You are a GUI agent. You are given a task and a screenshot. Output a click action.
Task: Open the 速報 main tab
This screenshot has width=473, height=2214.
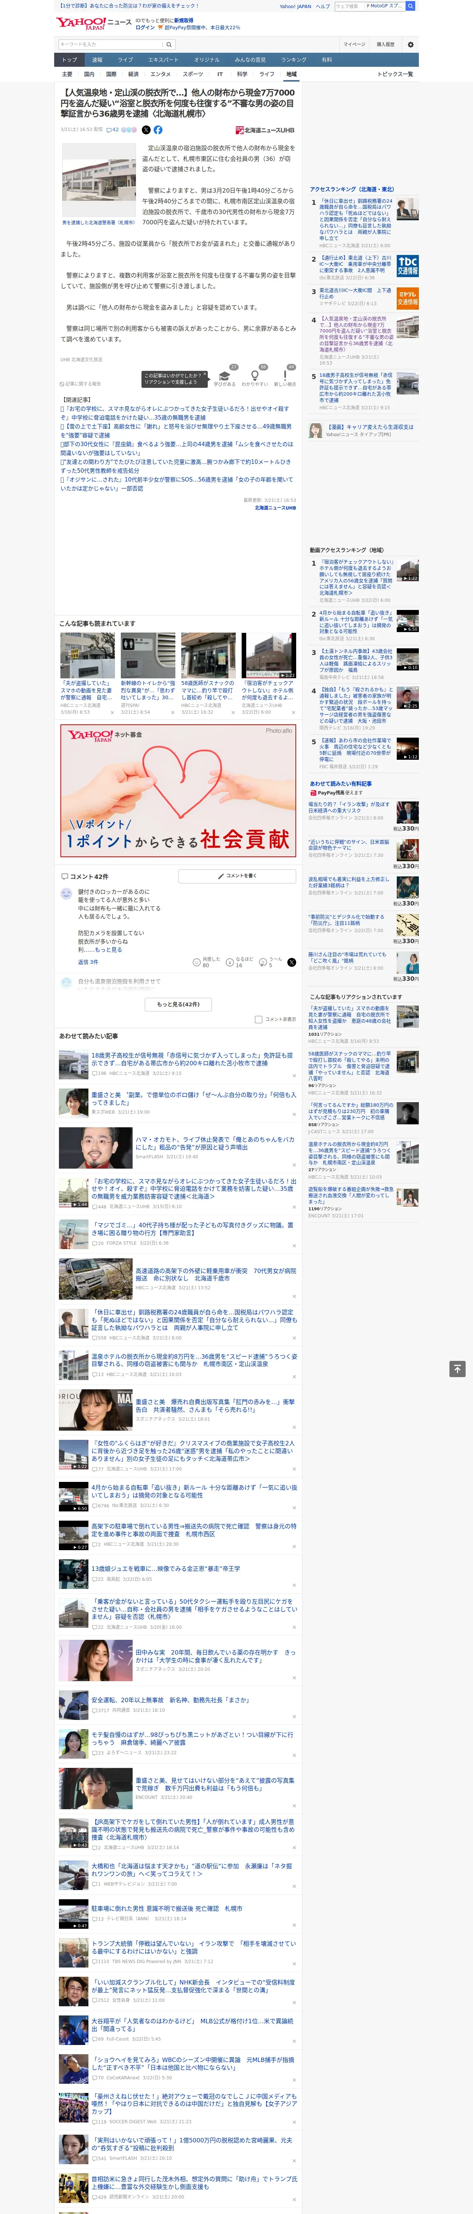click(x=97, y=60)
